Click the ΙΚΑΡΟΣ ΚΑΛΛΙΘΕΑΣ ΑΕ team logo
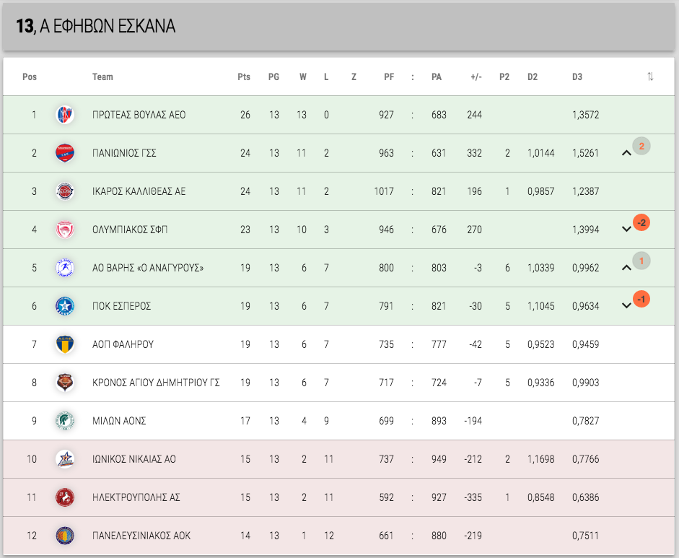The height and width of the screenshot is (558, 679). 65,191
